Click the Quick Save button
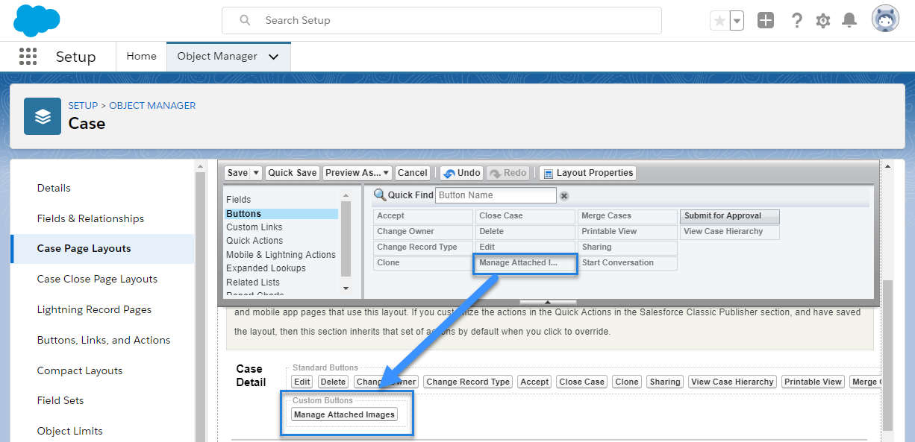915x442 pixels. coord(293,173)
